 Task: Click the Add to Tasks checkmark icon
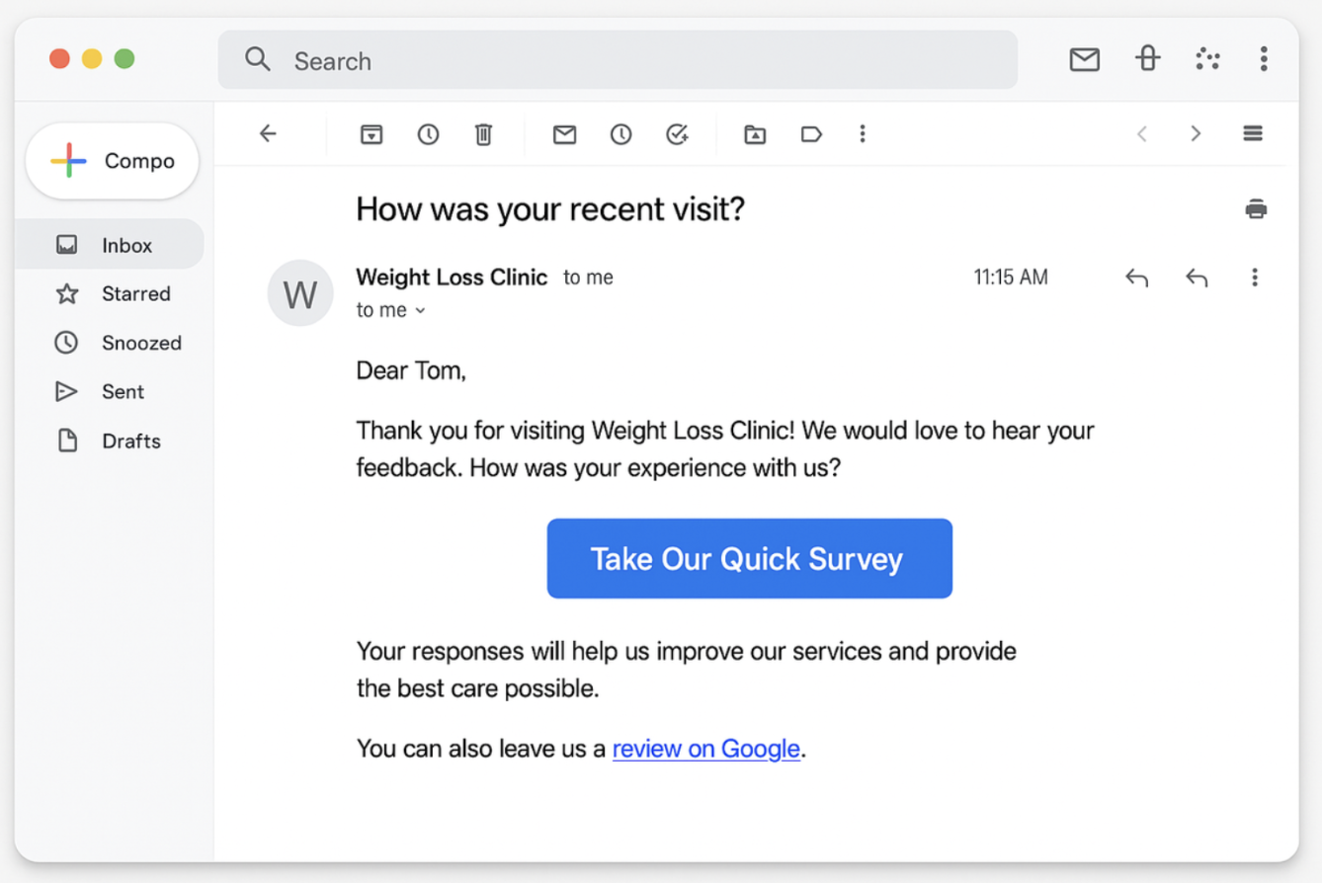[677, 134]
